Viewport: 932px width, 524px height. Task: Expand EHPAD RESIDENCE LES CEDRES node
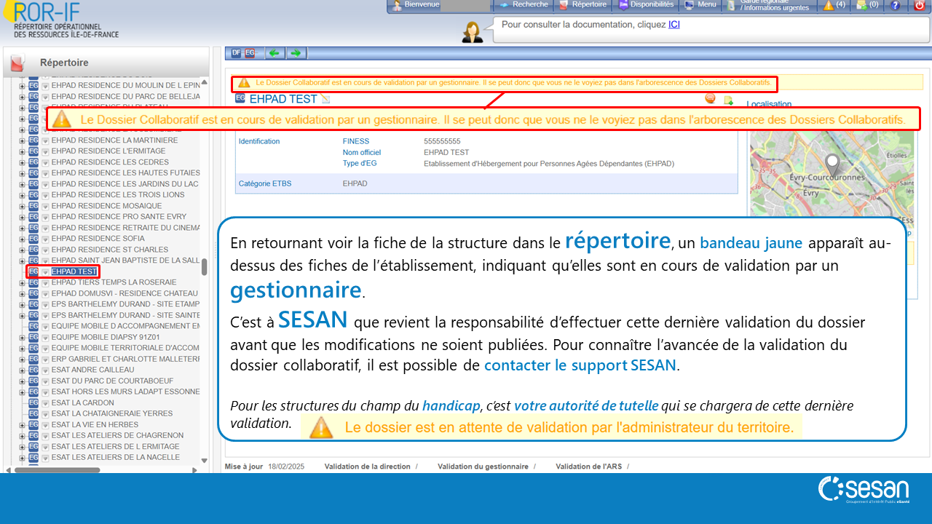[x=23, y=162]
